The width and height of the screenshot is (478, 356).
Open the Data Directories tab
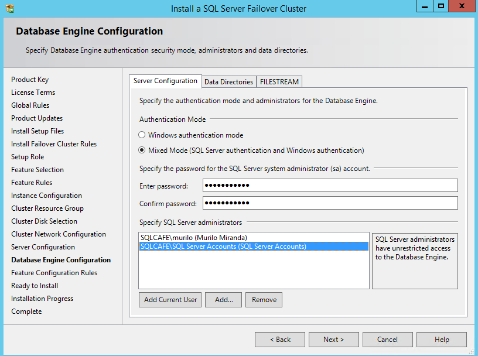[x=228, y=82]
